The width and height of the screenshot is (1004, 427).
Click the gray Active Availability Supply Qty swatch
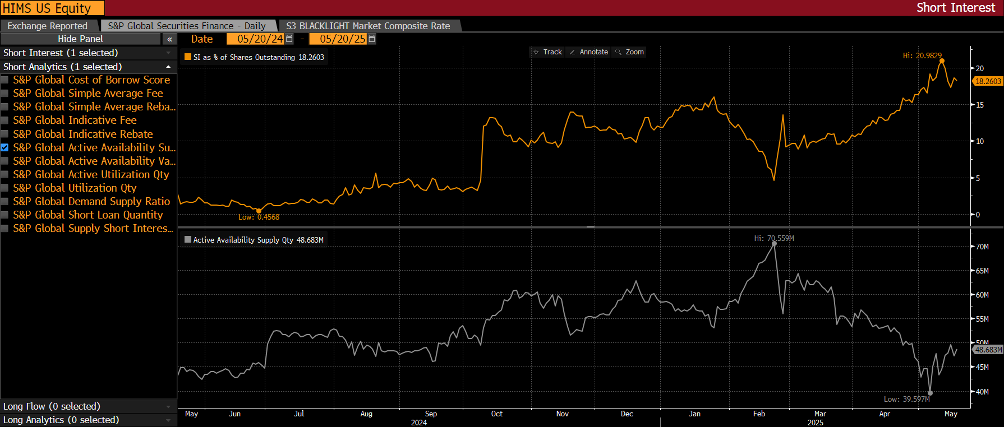(x=188, y=239)
